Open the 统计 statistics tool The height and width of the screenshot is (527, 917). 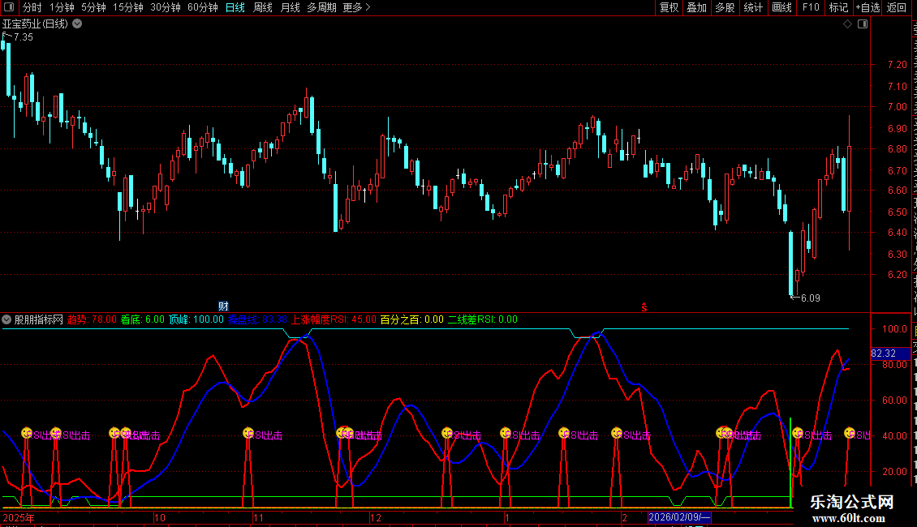[x=753, y=7]
